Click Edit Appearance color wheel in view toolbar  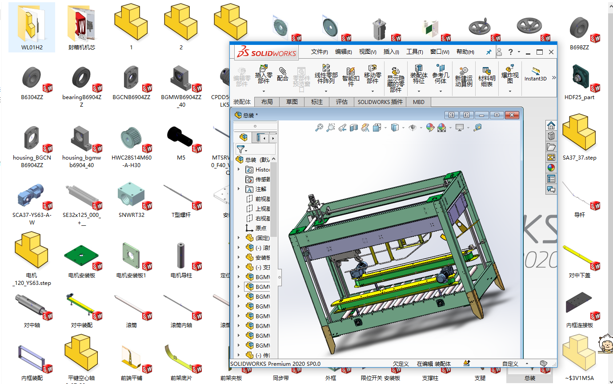(429, 128)
